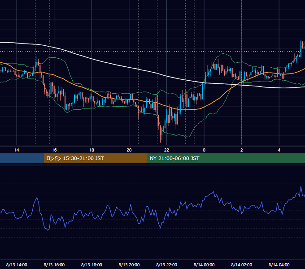Screen dimensions: 305x269
Task: Click the 8/13 22:00 date label
Action: [167, 265]
